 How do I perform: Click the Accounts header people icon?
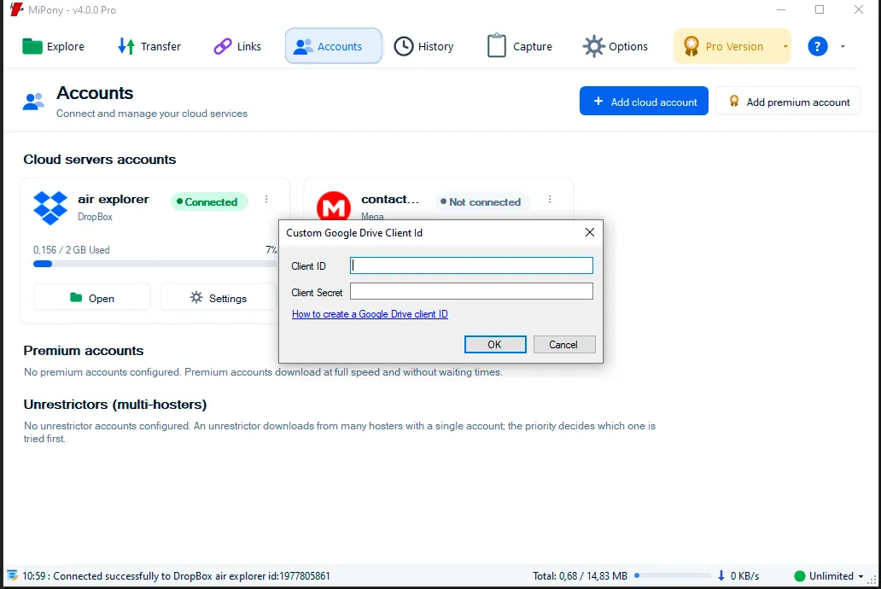click(33, 102)
